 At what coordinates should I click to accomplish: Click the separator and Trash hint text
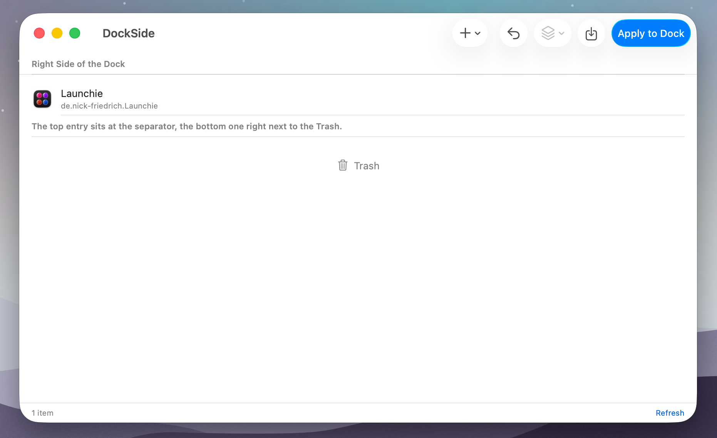(187, 126)
